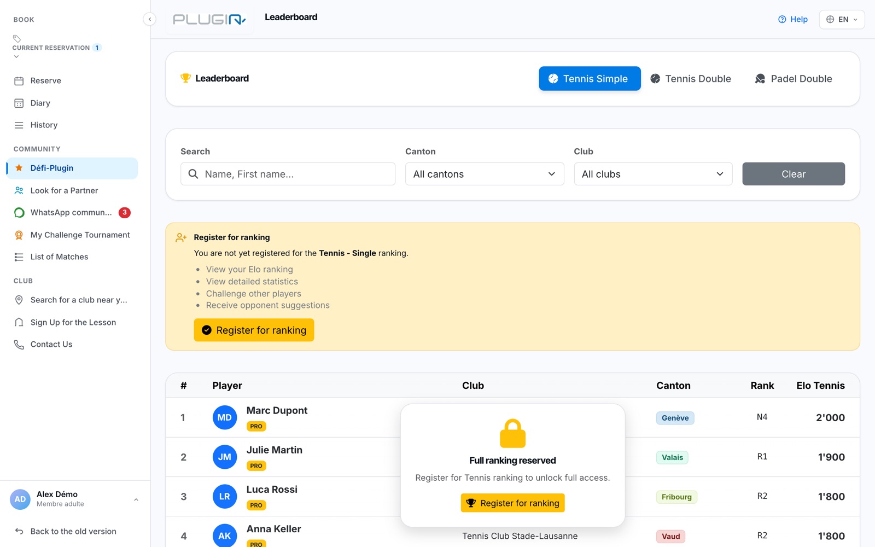Image resolution: width=875 pixels, height=547 pixels.
Task: Open the All clubs dropdown
Action: coord(653,174)
